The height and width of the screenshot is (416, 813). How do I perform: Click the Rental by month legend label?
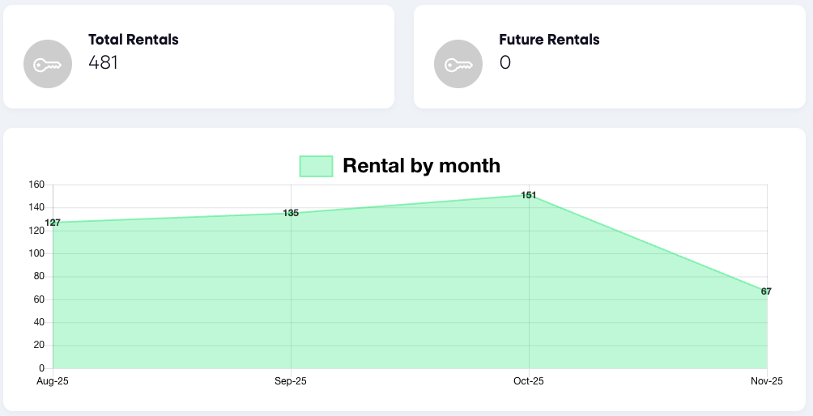click(421, 166)
